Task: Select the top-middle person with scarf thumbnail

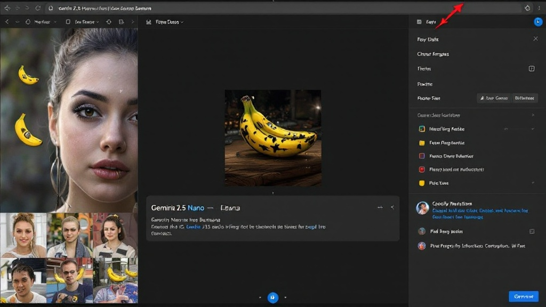Action: (70, 235)
